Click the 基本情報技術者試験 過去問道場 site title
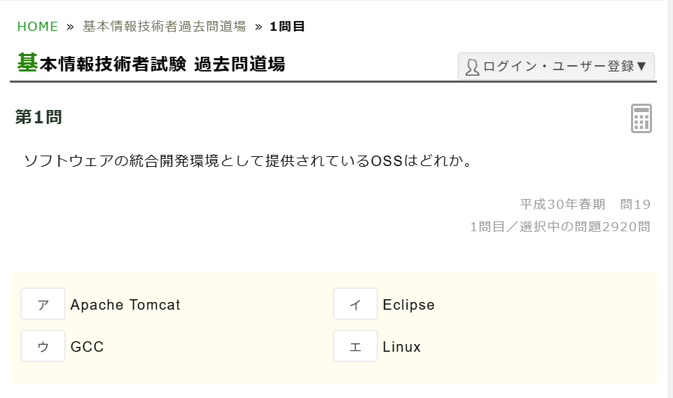Screen dimensions: 673x398 tap(162, 64)
